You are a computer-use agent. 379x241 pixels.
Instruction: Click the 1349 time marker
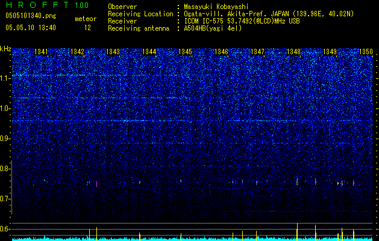tap(330, 52)
